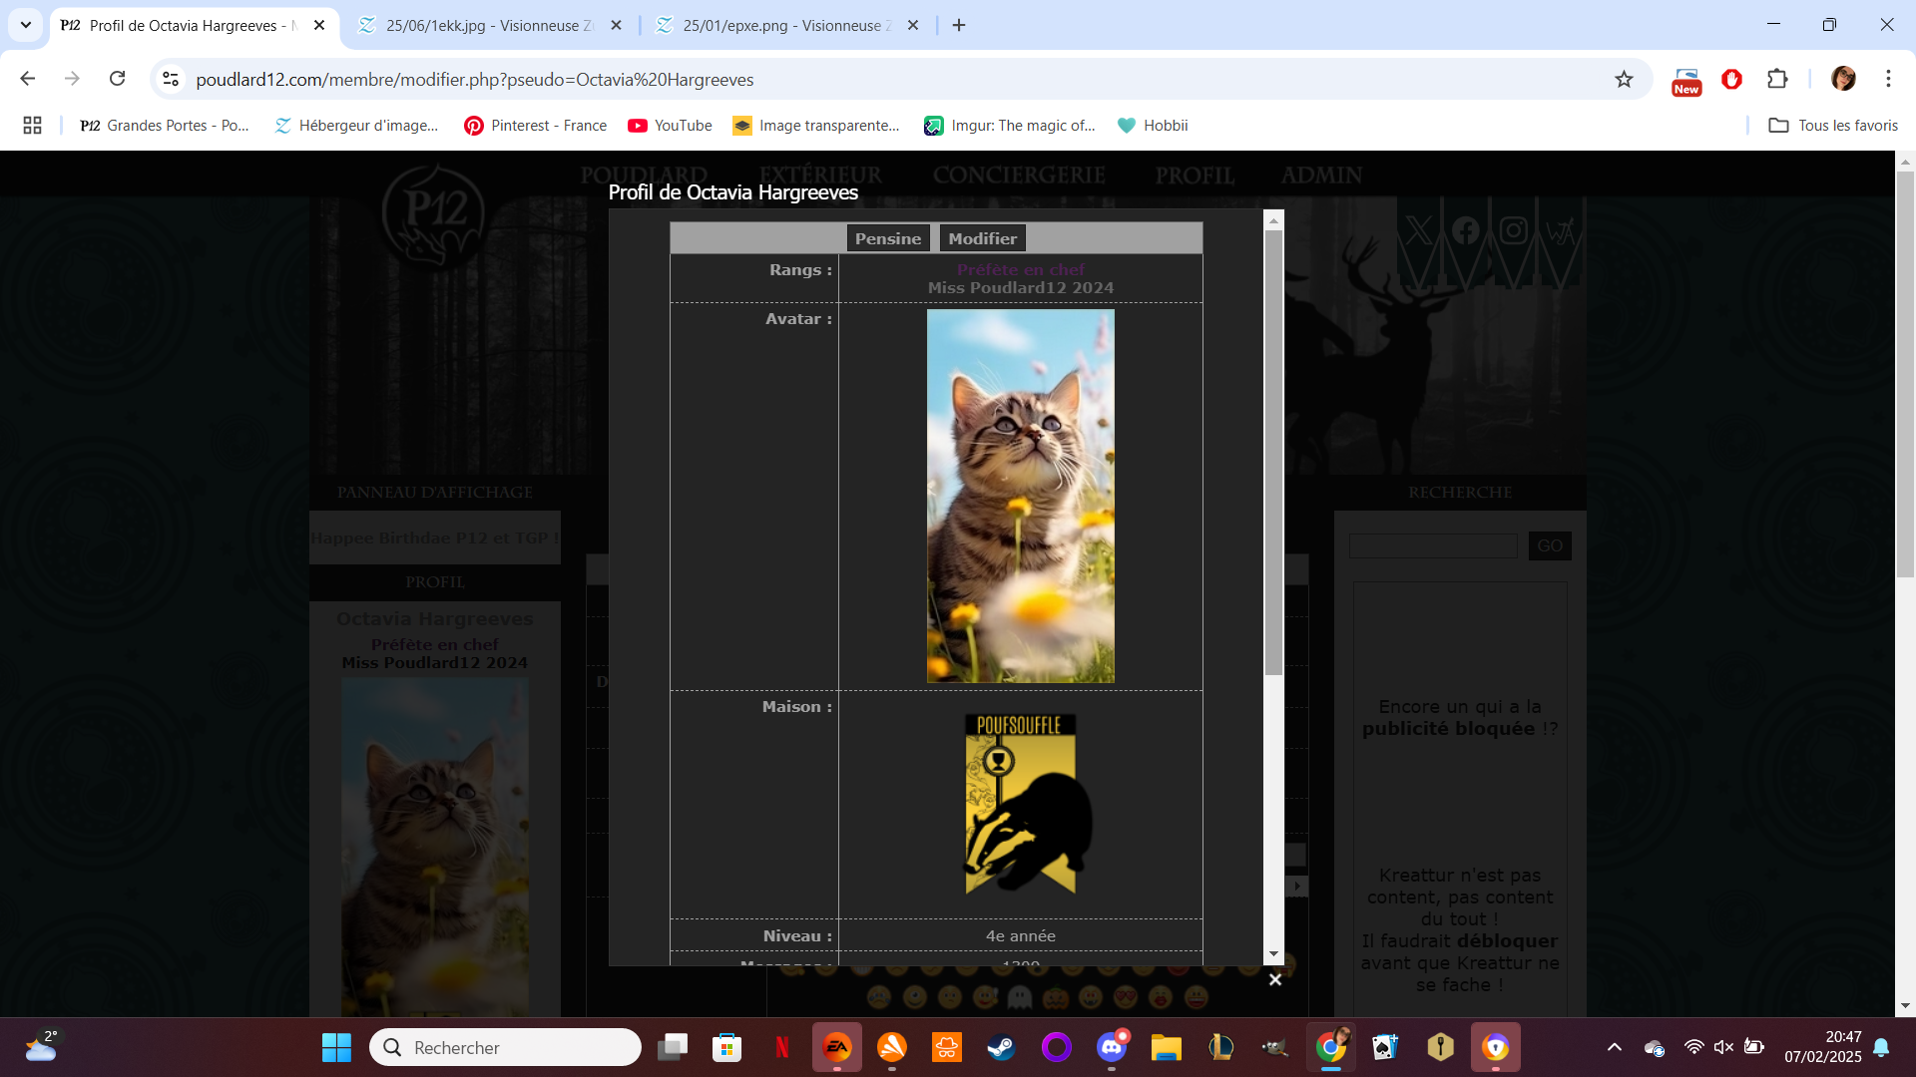Click the profile popup scrollbar down arrow
Screen dimensions: 1916x1077
(1273, 954)
